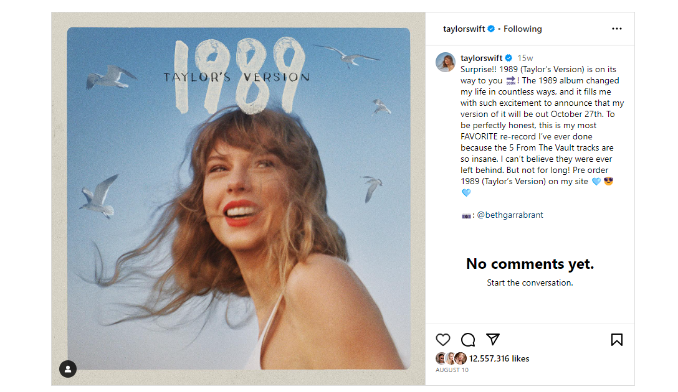Open the post via AUGUST 10 date

[452, 370]
